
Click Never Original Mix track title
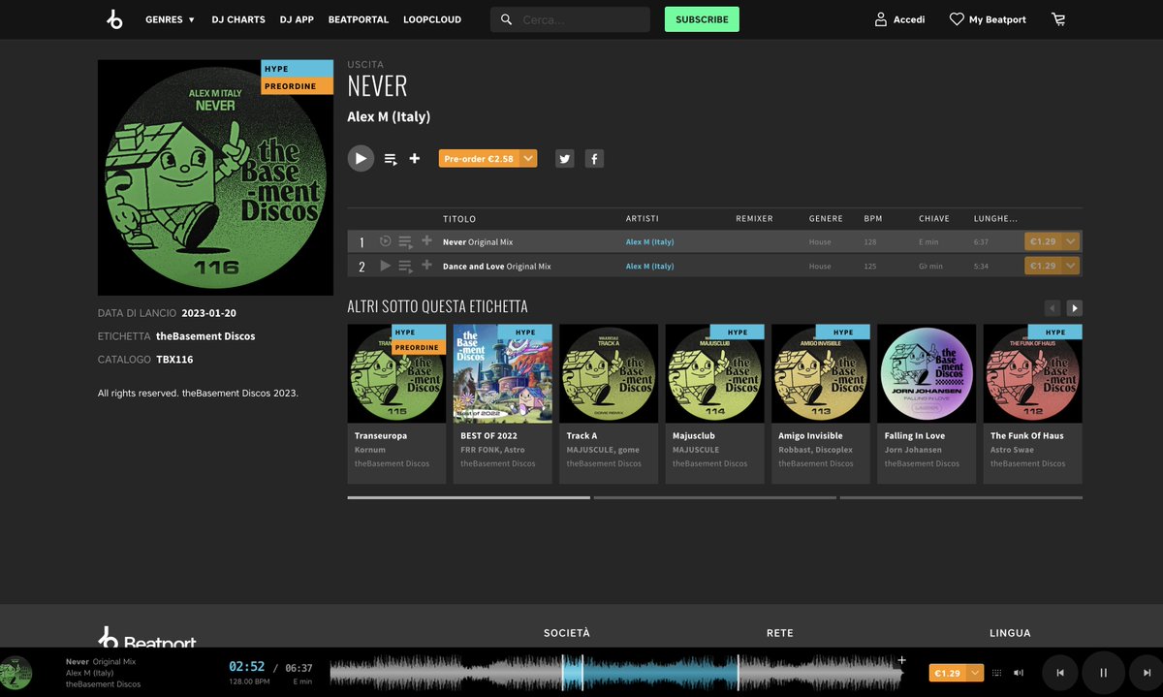click(478, 242)
